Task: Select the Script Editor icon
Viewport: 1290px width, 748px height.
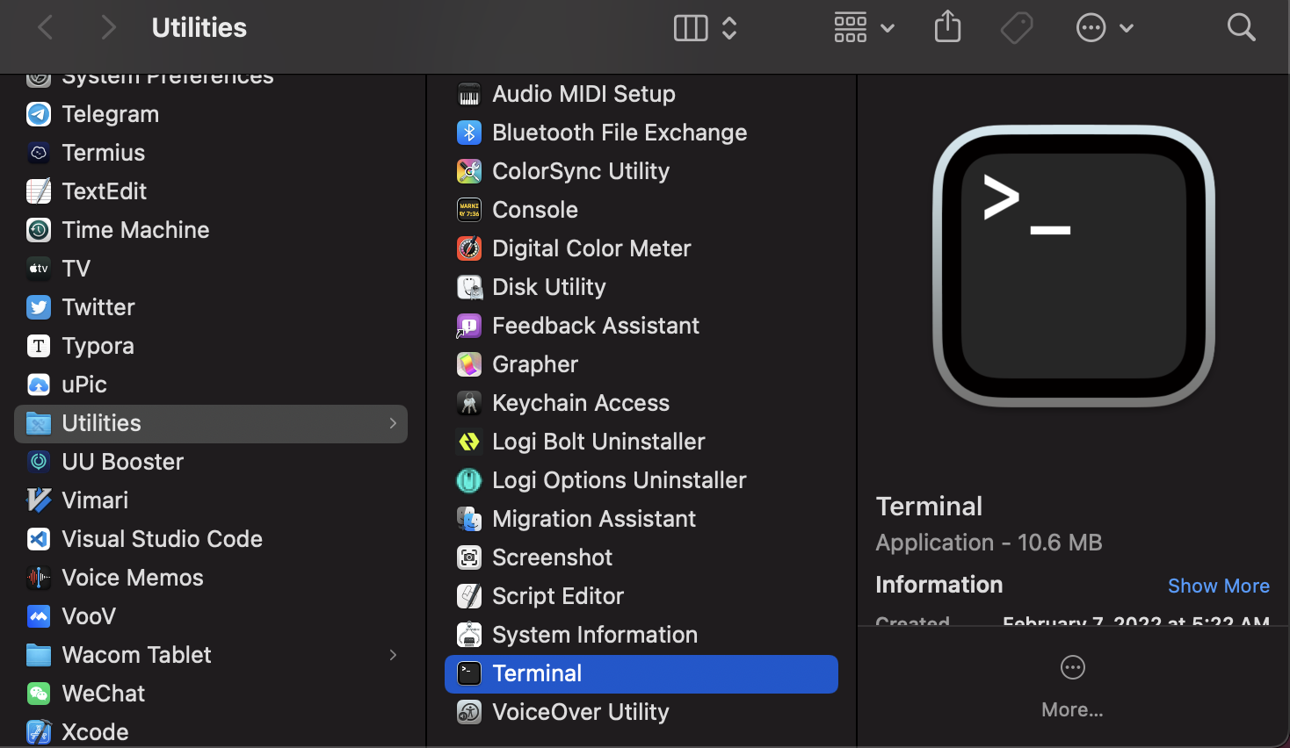Action: 469,596
